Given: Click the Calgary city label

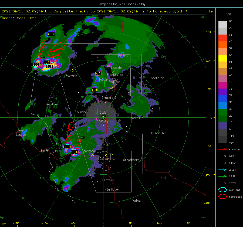Looking at the screenshot, I should click(105, 159).
